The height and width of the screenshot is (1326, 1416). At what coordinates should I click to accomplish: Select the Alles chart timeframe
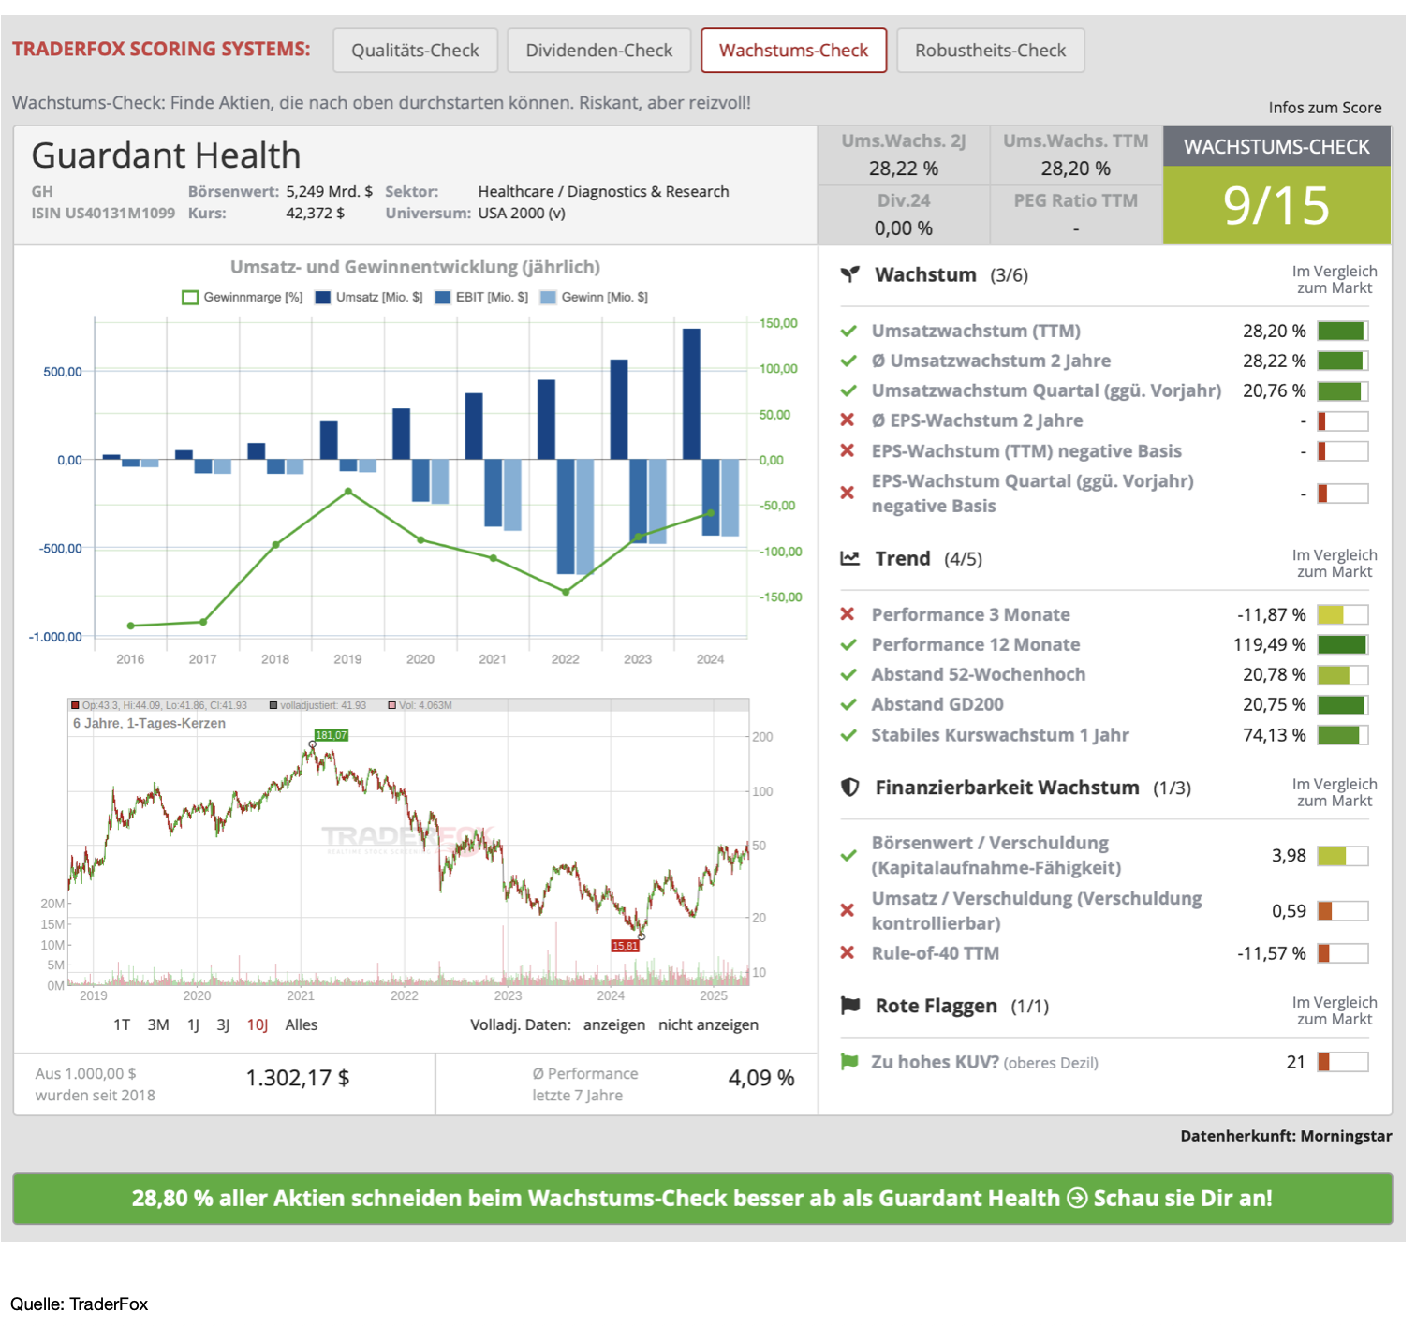tap(302, 1024)
